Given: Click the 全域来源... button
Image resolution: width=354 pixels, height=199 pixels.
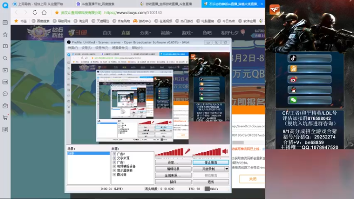Looking at the screenshot, I should click(x=173, y=175).
